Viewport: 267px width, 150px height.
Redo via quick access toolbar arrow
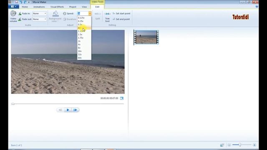(x=25, y=2)
